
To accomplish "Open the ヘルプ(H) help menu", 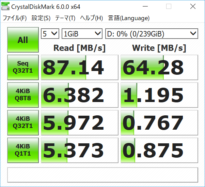I will coord(92,18).
